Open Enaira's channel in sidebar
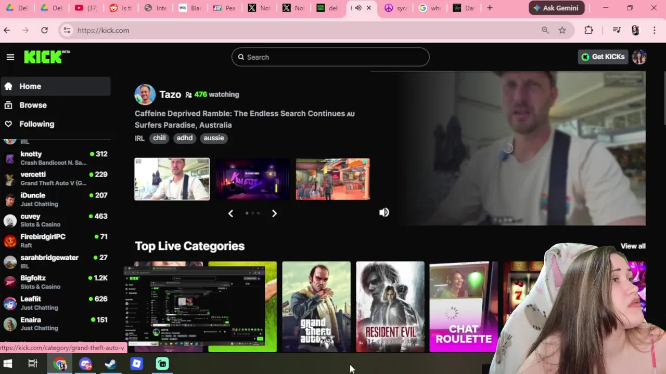 (55, 324)
